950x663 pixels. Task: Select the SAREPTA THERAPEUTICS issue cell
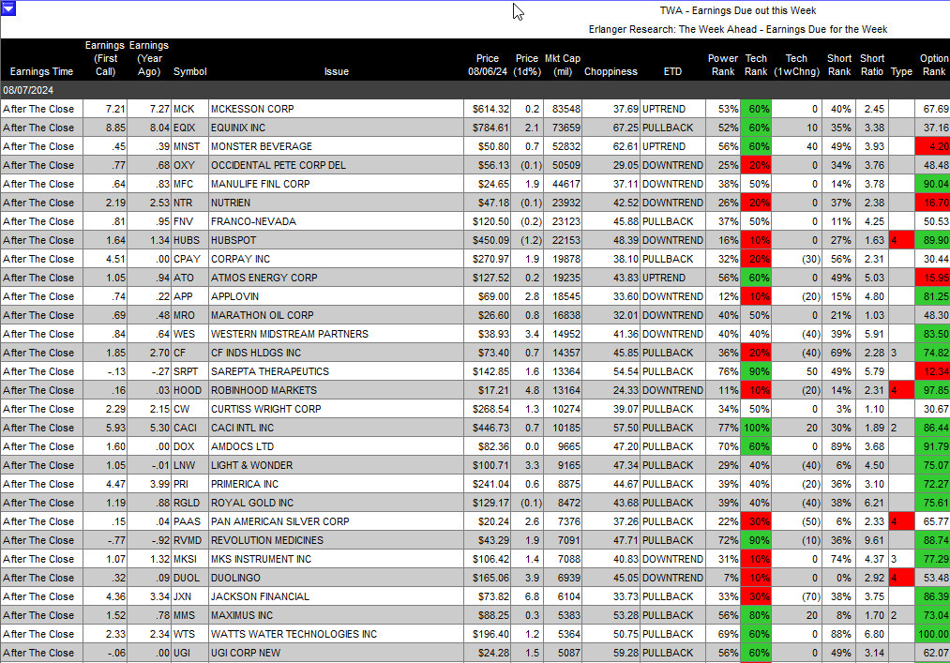click(x=337, y=372)
